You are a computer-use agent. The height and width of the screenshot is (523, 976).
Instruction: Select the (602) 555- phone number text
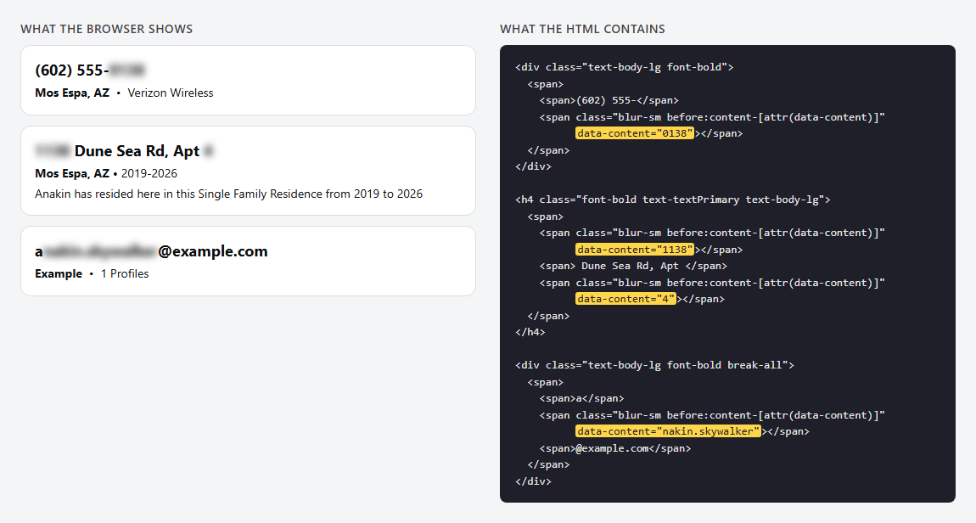72,70
